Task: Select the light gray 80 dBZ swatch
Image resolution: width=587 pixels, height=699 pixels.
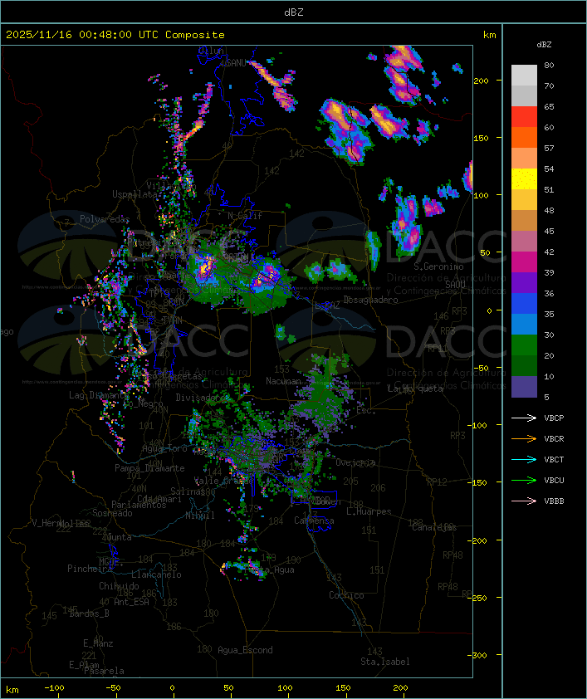Action: [x=524, y=75]
